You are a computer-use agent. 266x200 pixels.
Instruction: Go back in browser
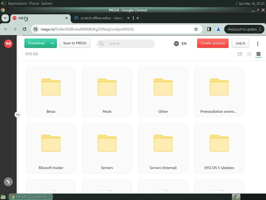[x=6, y=29]
